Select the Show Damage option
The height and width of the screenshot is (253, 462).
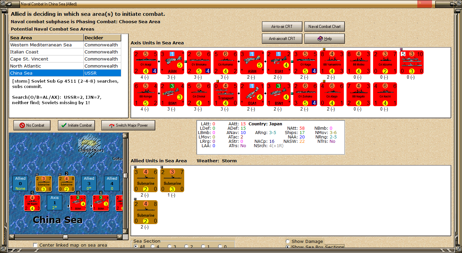click(x=288, y=241)
